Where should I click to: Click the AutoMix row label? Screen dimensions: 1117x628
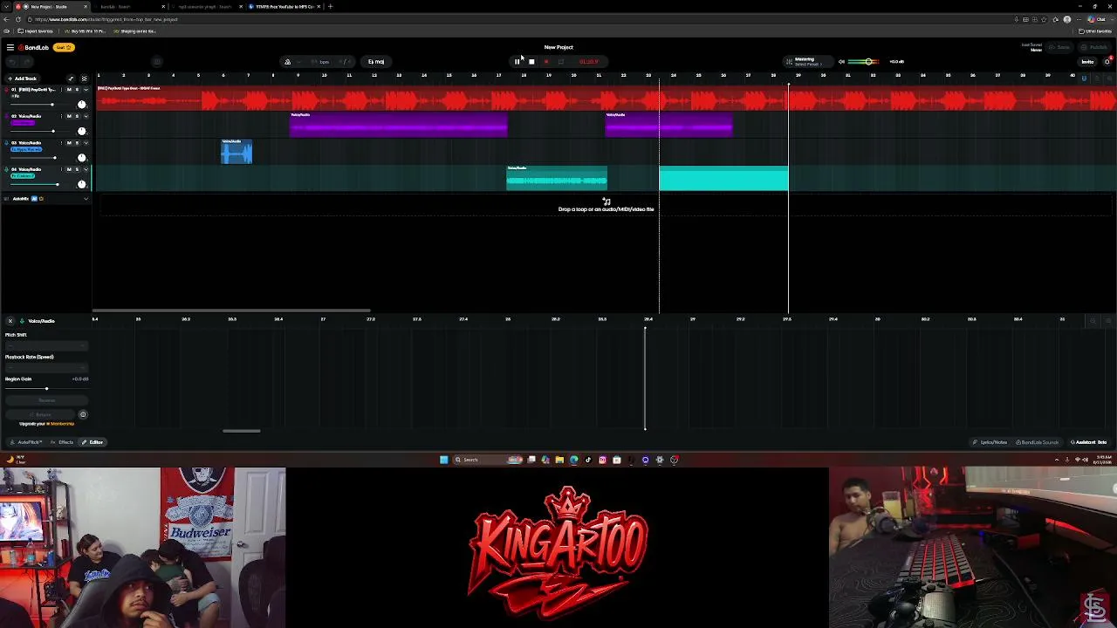click(21, 199)
